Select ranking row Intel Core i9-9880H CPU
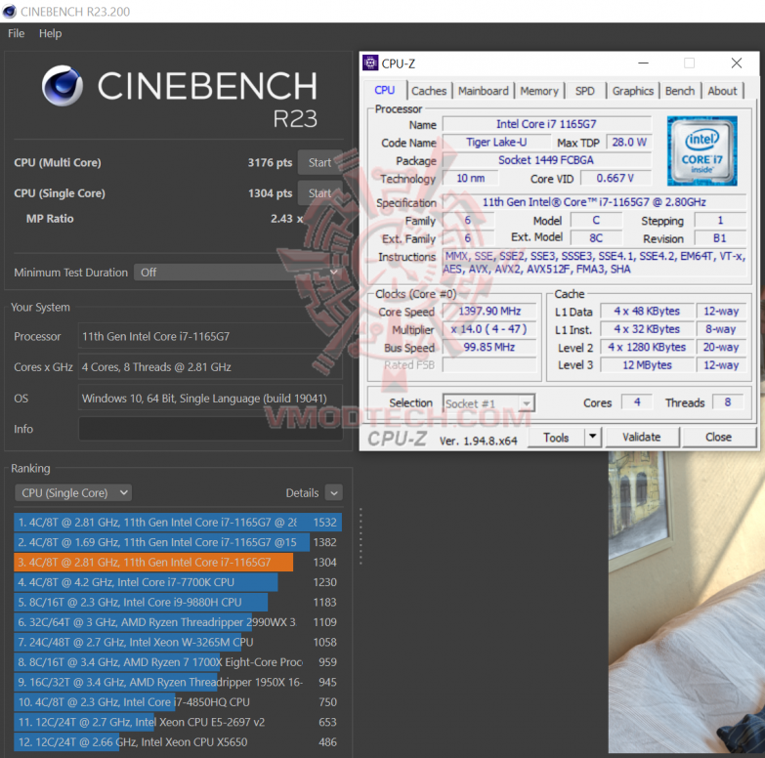This screenshot has height=758, width=765. [178, 602]
